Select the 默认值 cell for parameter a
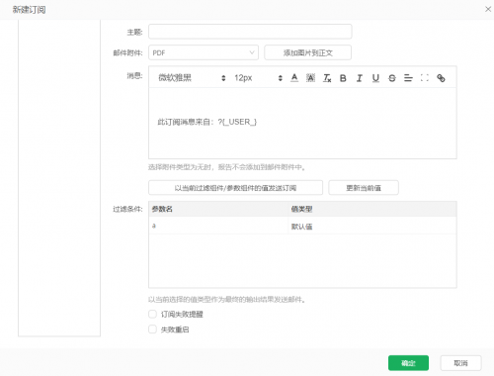Viewport: 494px width, 376px height. tap(372, 227)
